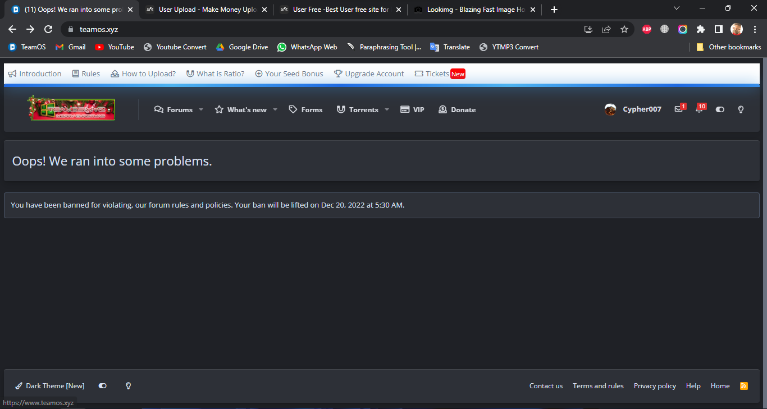767x409 pixels.
Task: Open the TeamOS bookmark
Action: pyautogui.click(x=27, y=47)
